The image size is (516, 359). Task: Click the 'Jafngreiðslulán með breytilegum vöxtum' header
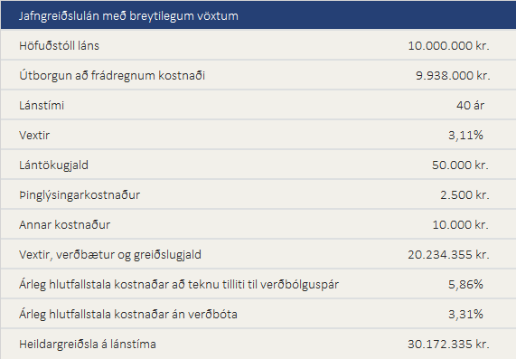[x=128, y=15]
